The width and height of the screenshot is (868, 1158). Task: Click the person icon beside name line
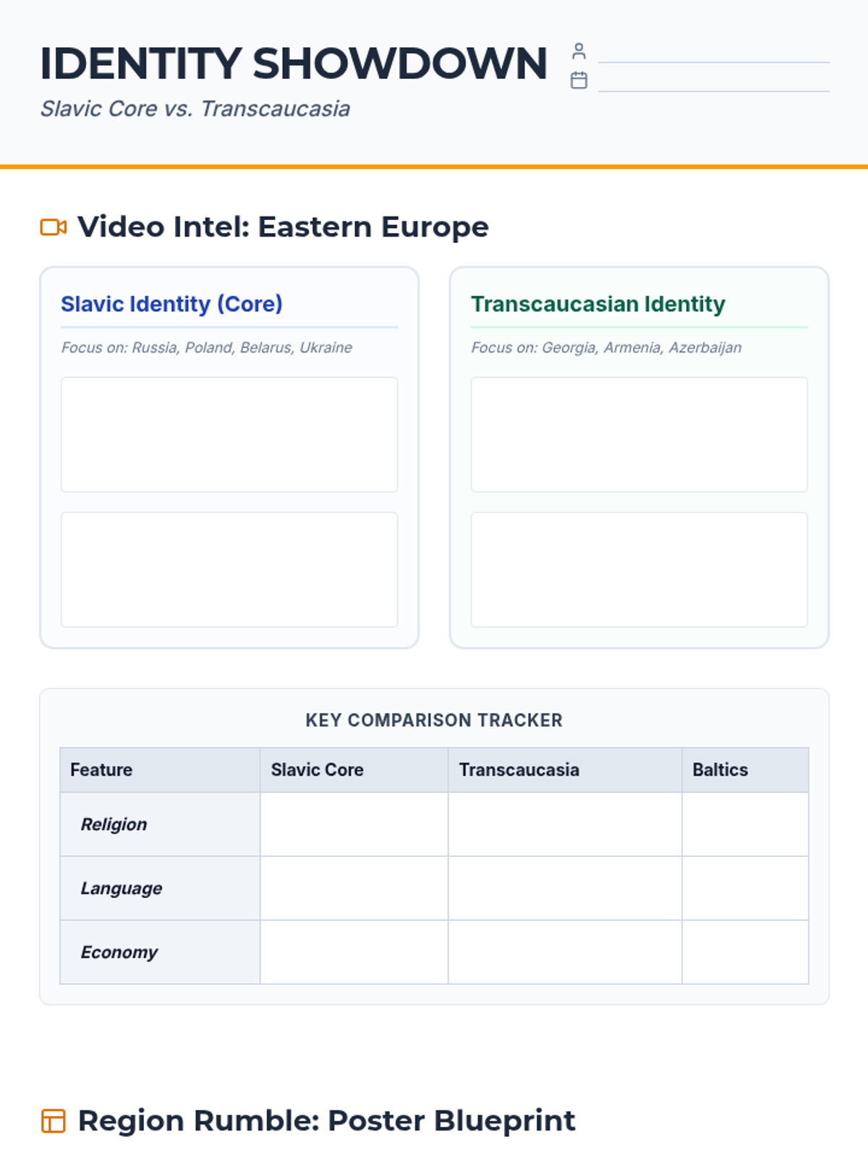tap(579, 51)
